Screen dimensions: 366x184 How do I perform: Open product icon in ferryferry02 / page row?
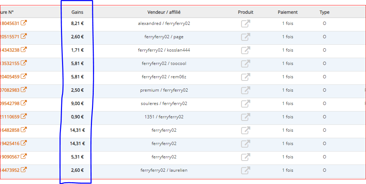[x=246, y=37]
